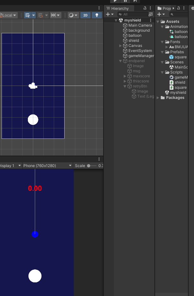Image resolution: width=194 pixels, height=296 pixels.
Task: Open Scene view more options menu
Action: pyautogui.click(x=99, y=8)
